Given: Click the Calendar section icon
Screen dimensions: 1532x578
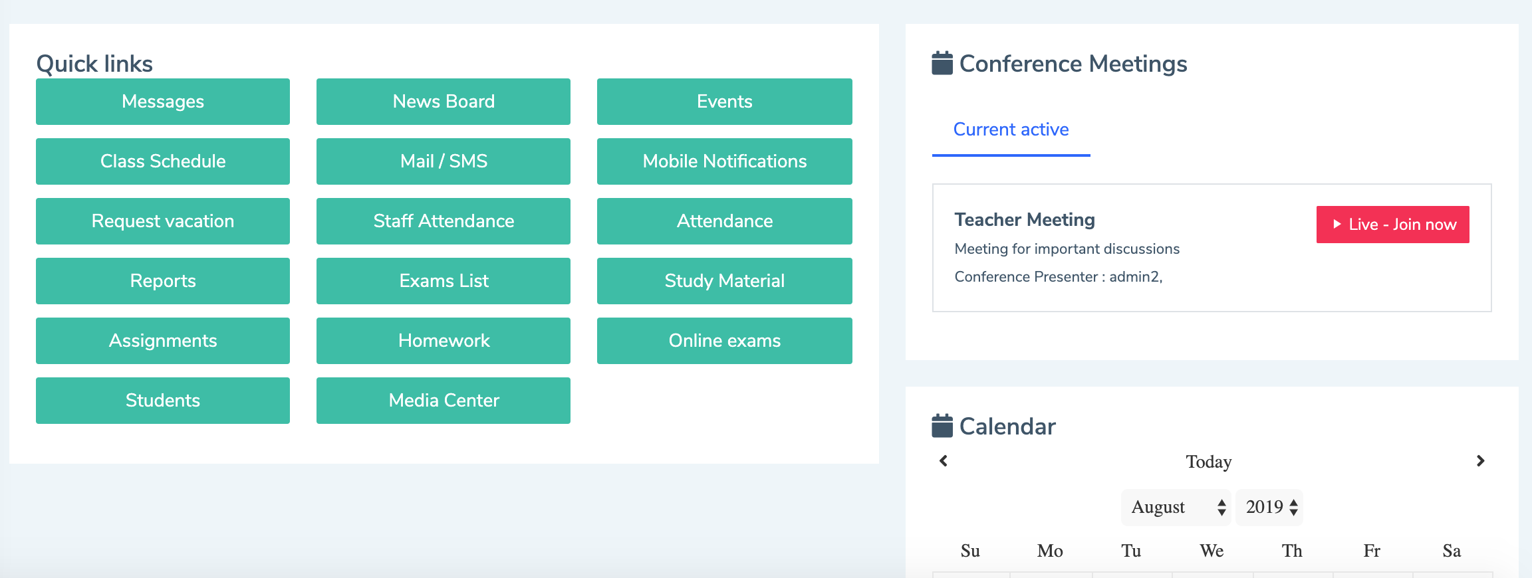Looking at the screenshot, I should tap(942, 427).
